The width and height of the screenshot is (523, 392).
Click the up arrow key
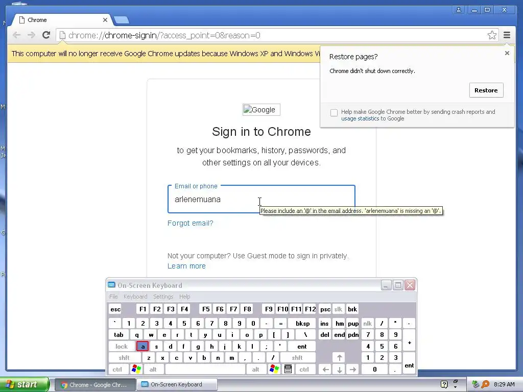[339, 358]
